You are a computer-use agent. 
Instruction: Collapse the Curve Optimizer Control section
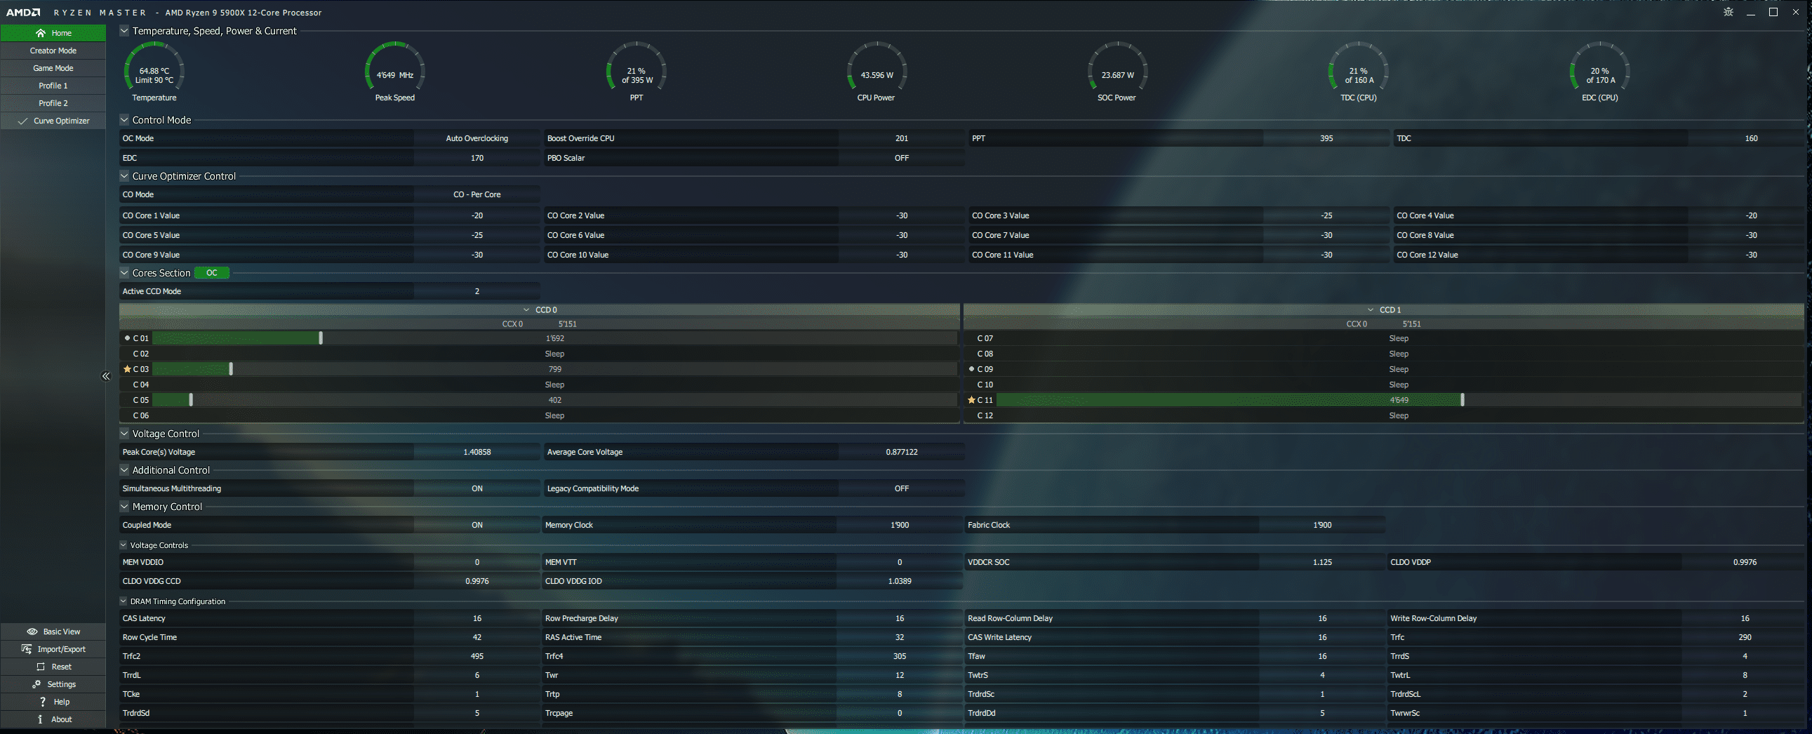click(x=124, y=176)
